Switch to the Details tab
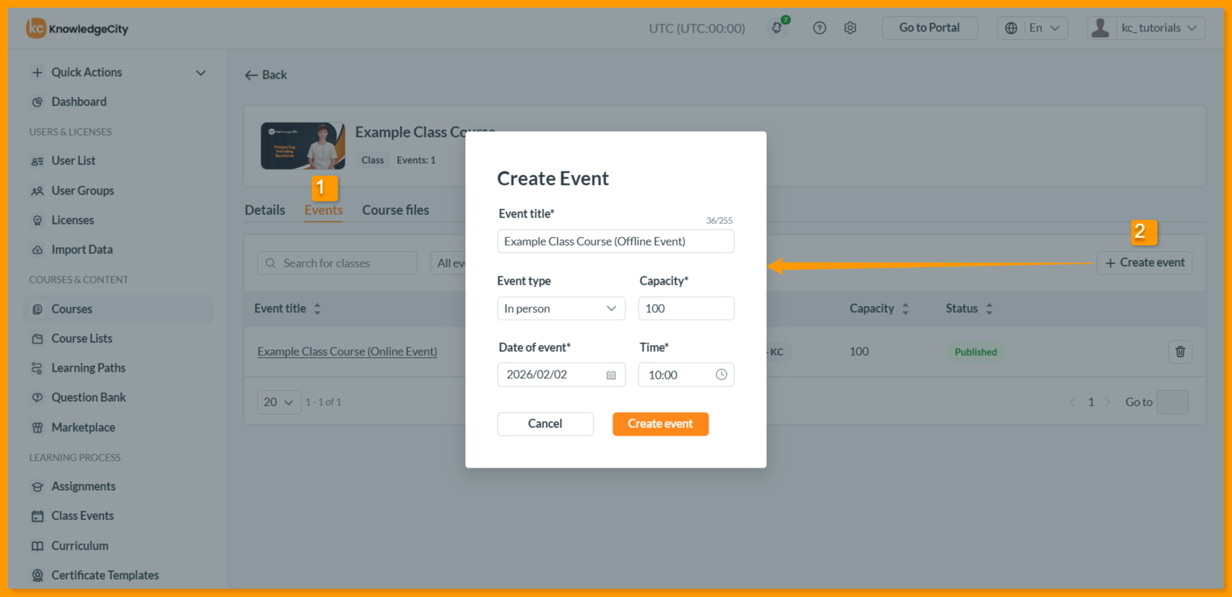This screenshot has width=1232, height=597. [265, 210]
